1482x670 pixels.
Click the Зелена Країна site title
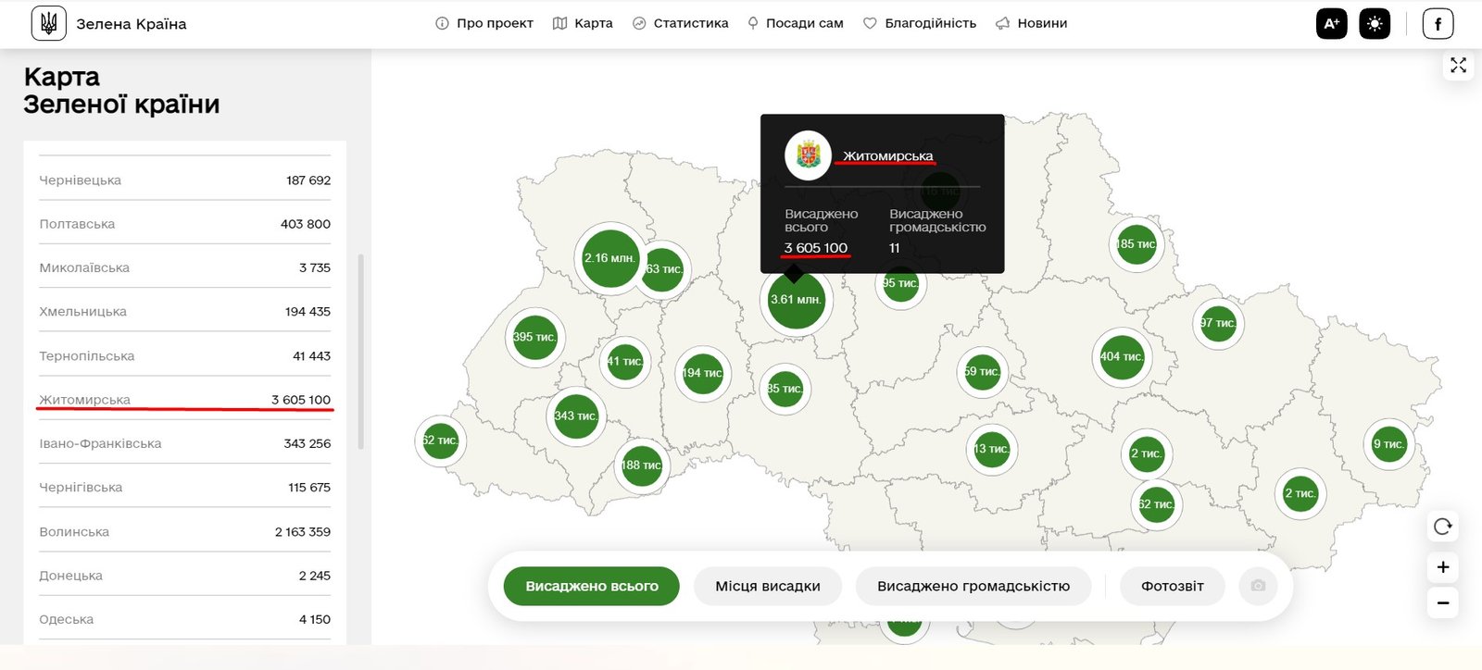[x=132, y=24]
